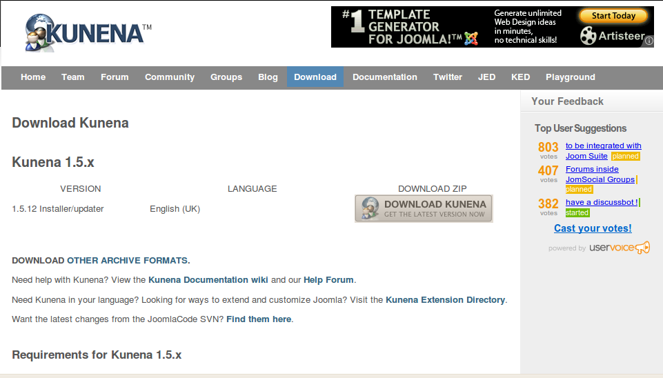Open the Kunena Extension Directory link

pyautogui.click(x=445, y=300)
